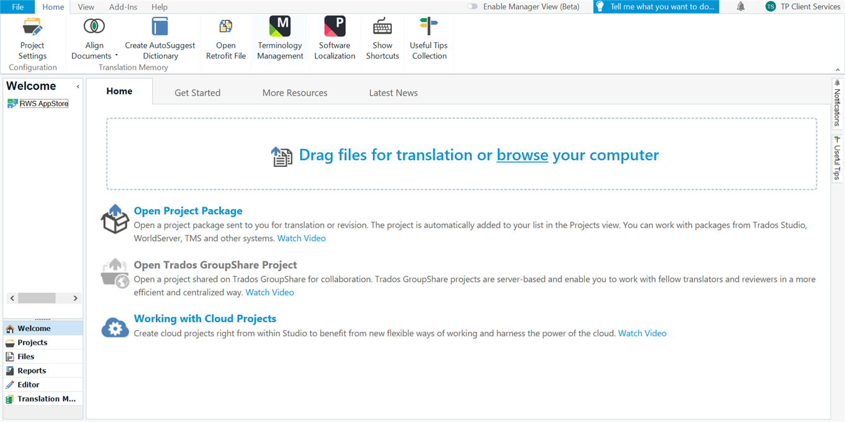This screenshot has width=845, height=422.
Task: Go to the Reports view
Action: [43, 370]
